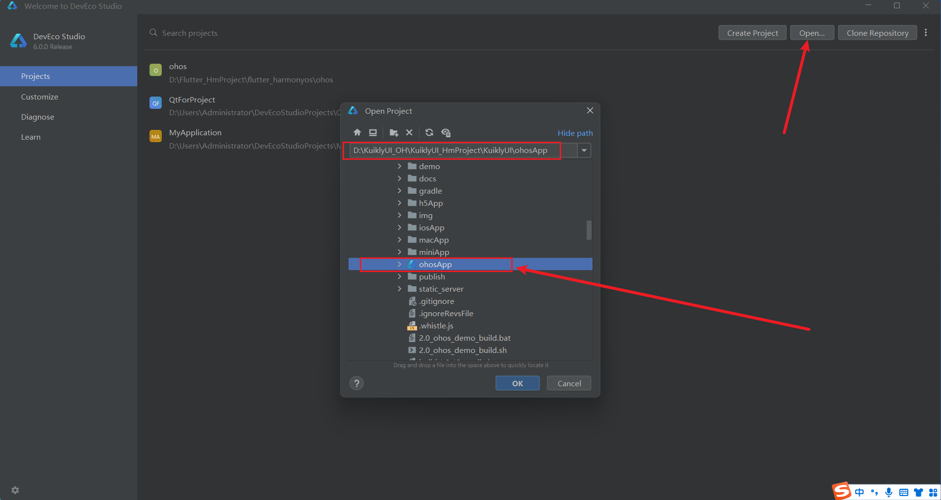This screenshot has height=500, width=941.
Task: Click the .whistle.js file icon
Action: 412,325
